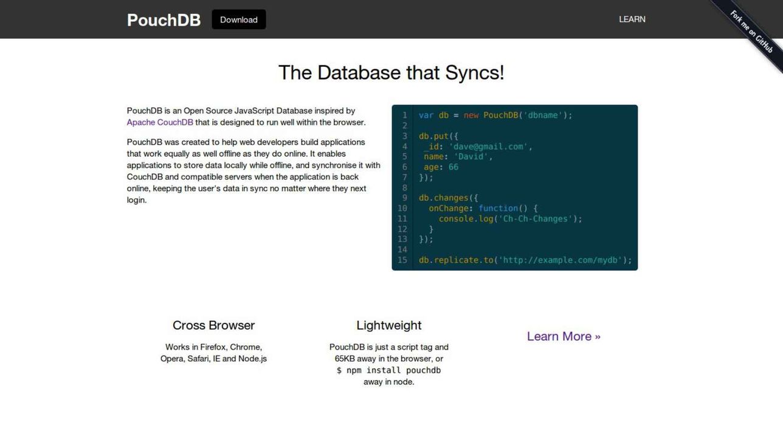Click line number 15 in code gutter

pos(402,260)
